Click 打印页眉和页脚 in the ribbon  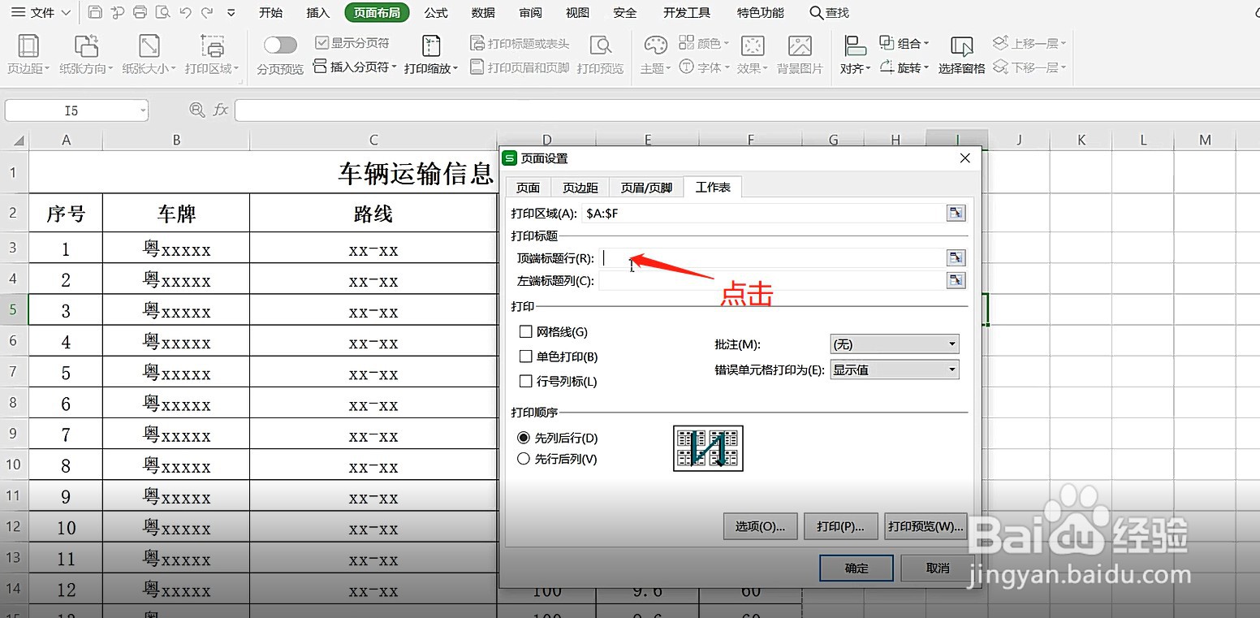pyautogui.click(x=520, y=67)
